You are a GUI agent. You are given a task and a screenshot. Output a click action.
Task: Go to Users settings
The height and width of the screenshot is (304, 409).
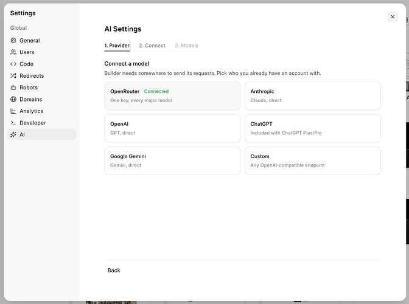(42, 52)
